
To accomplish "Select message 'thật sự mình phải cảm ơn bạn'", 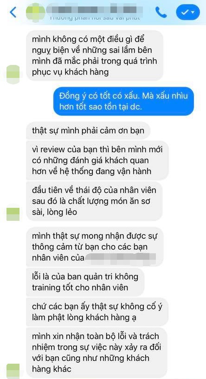I will pos(88,130).
